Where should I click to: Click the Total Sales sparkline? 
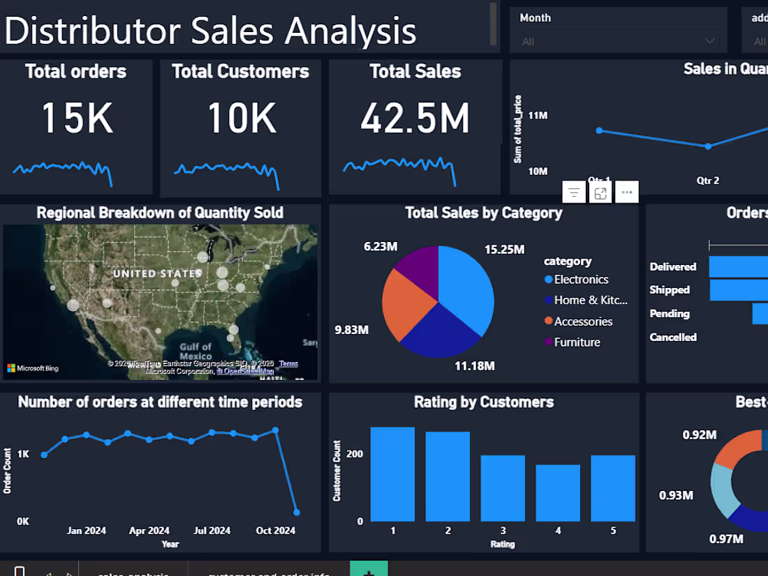[399, 170]
